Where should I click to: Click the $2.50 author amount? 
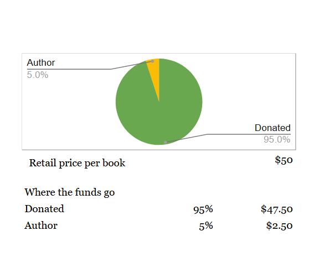[280, 225]
